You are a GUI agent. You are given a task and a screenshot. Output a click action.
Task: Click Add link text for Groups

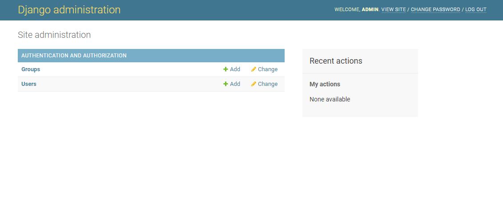click(235, 69)
